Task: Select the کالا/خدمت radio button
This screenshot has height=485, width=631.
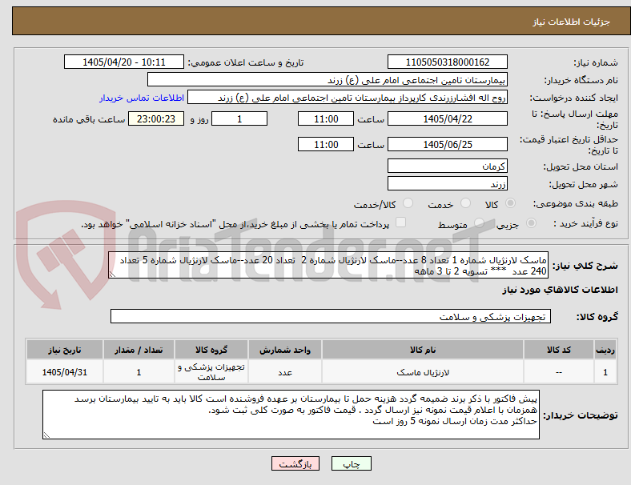Action: click(x=408, y=203)
